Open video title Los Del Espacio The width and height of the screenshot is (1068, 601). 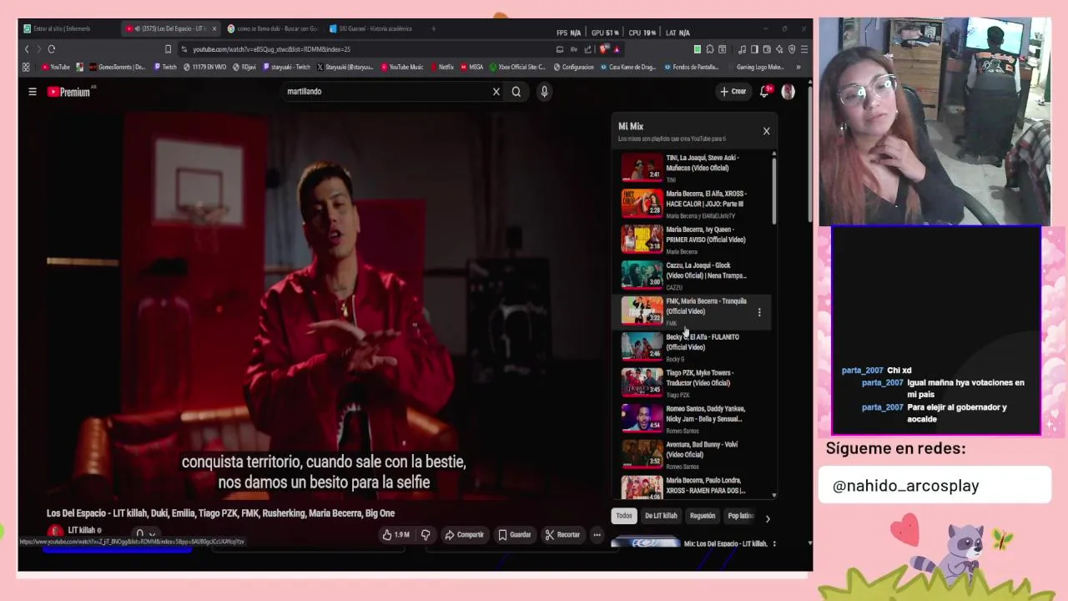[x=220, y=513]
